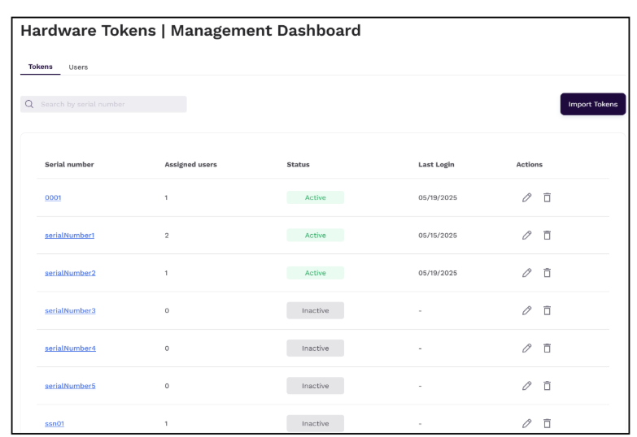Click the Active status badge for serialNumber2

point(315,273)
